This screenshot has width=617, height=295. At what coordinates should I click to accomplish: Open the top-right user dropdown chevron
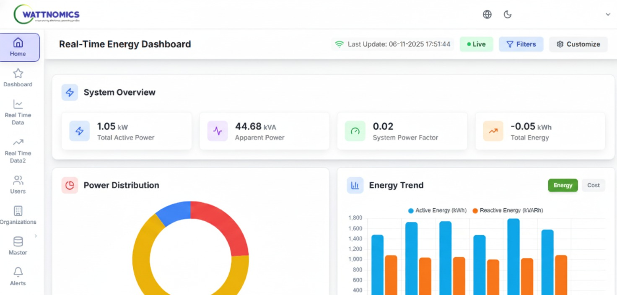click(x=608, y=15)
